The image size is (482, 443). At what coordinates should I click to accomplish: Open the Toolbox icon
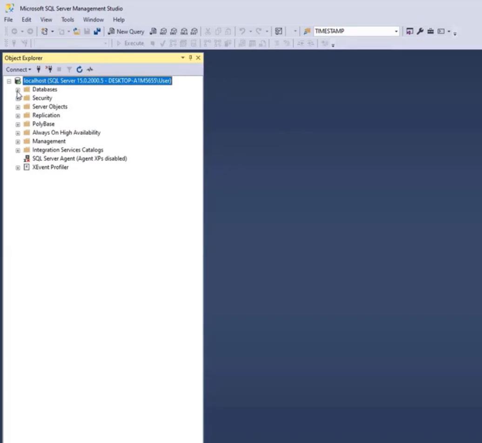tap(430, 31)
